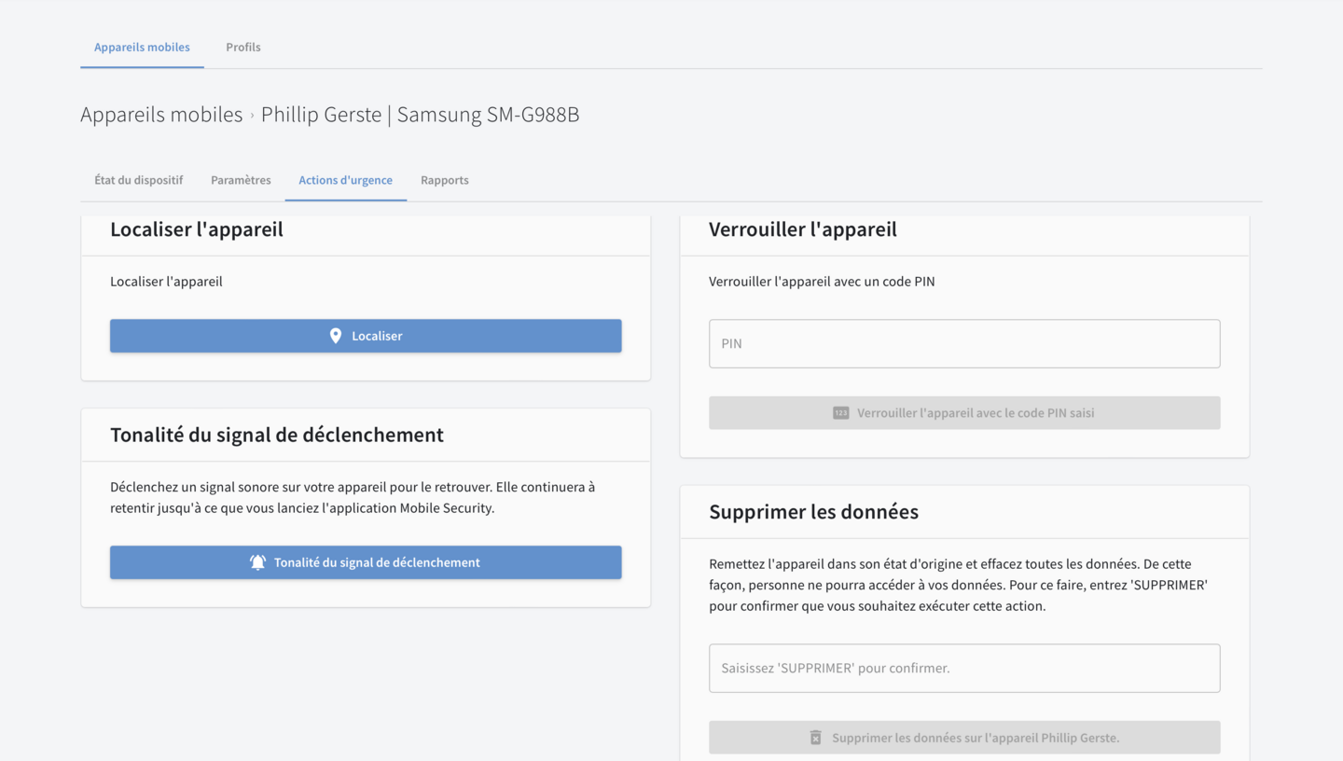Image resolution: width=1343 pixels, height=761 pixels.
Task: Click the trash can icon
Action: pyautogui.click(x=815, y=738)
